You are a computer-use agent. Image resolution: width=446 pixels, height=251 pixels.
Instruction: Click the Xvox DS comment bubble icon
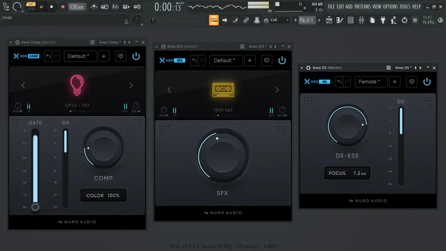(x=411, y=81)
